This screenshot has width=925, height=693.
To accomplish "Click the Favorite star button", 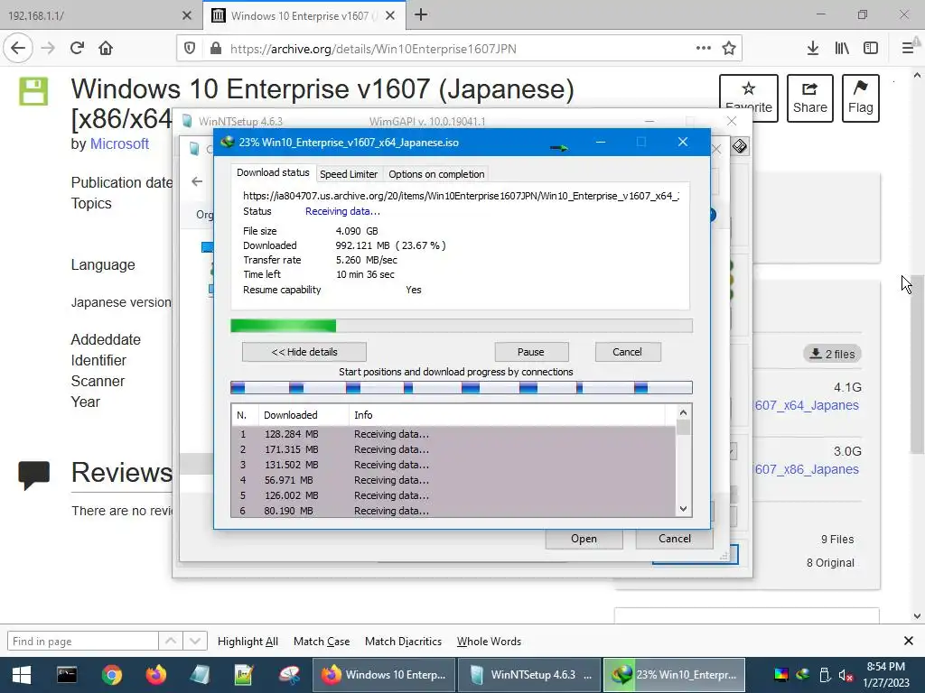I will pyautogui.click(x=749, y=97).
